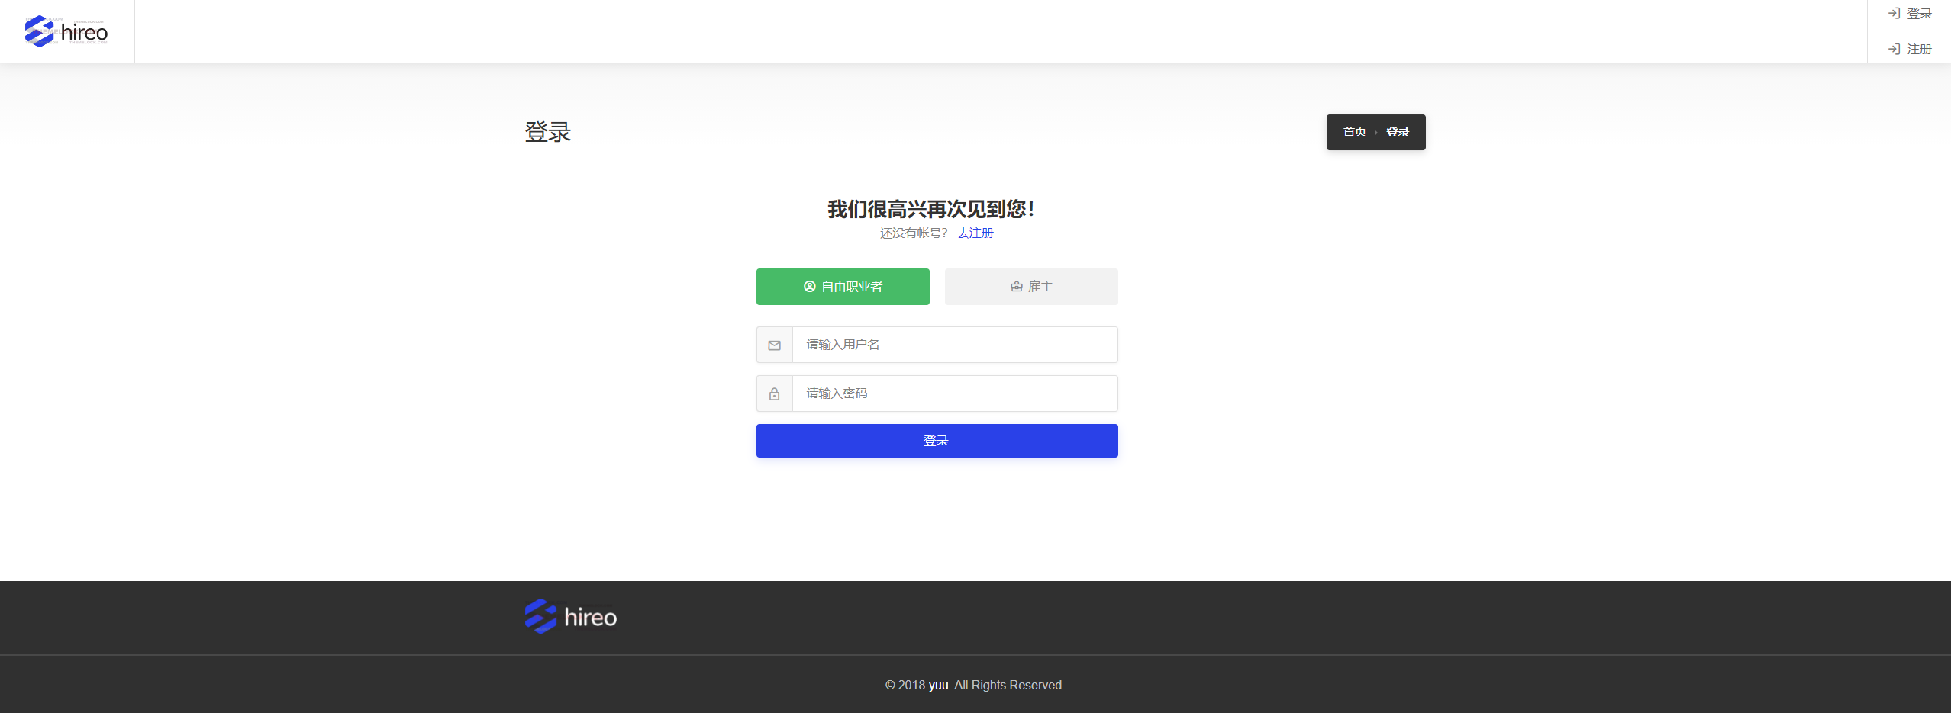Focus the 请输入密码 input field
This screenshot has height=713, width=1951.
[x=954, y=393]
